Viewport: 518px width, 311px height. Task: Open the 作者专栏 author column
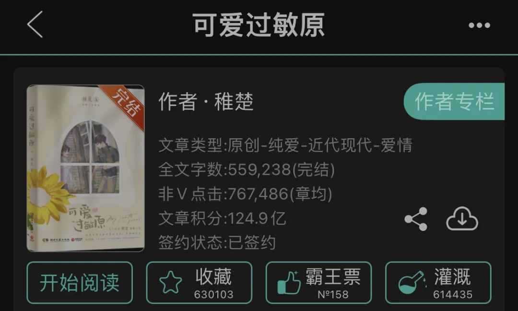coord(454,101)
